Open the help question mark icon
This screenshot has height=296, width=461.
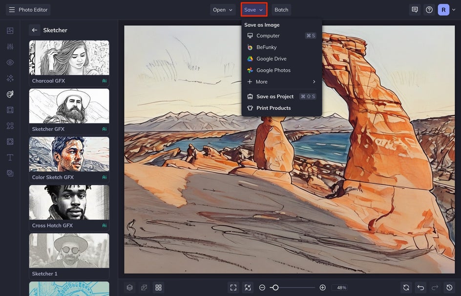click(429, 10)
